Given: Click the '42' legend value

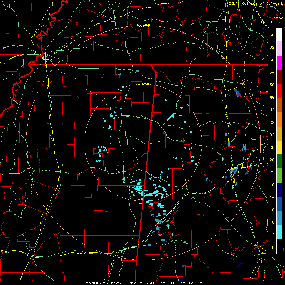Looking at the screenshot, I should [272, 110].
